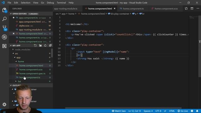Open notifications bell in status bar
This screenshot has height=113, width=201.
click(197, 111)
